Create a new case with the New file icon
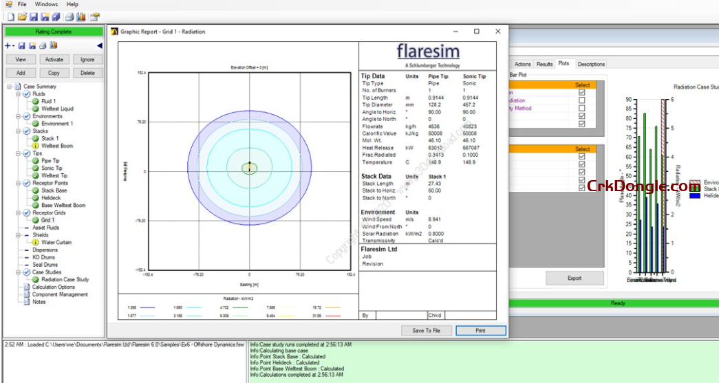This screenshot has width=719, height=383. click(10, 17)
